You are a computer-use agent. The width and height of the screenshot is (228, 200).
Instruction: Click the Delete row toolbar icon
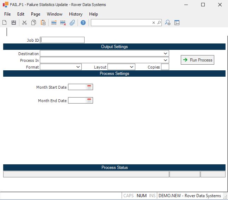[63, 23]
